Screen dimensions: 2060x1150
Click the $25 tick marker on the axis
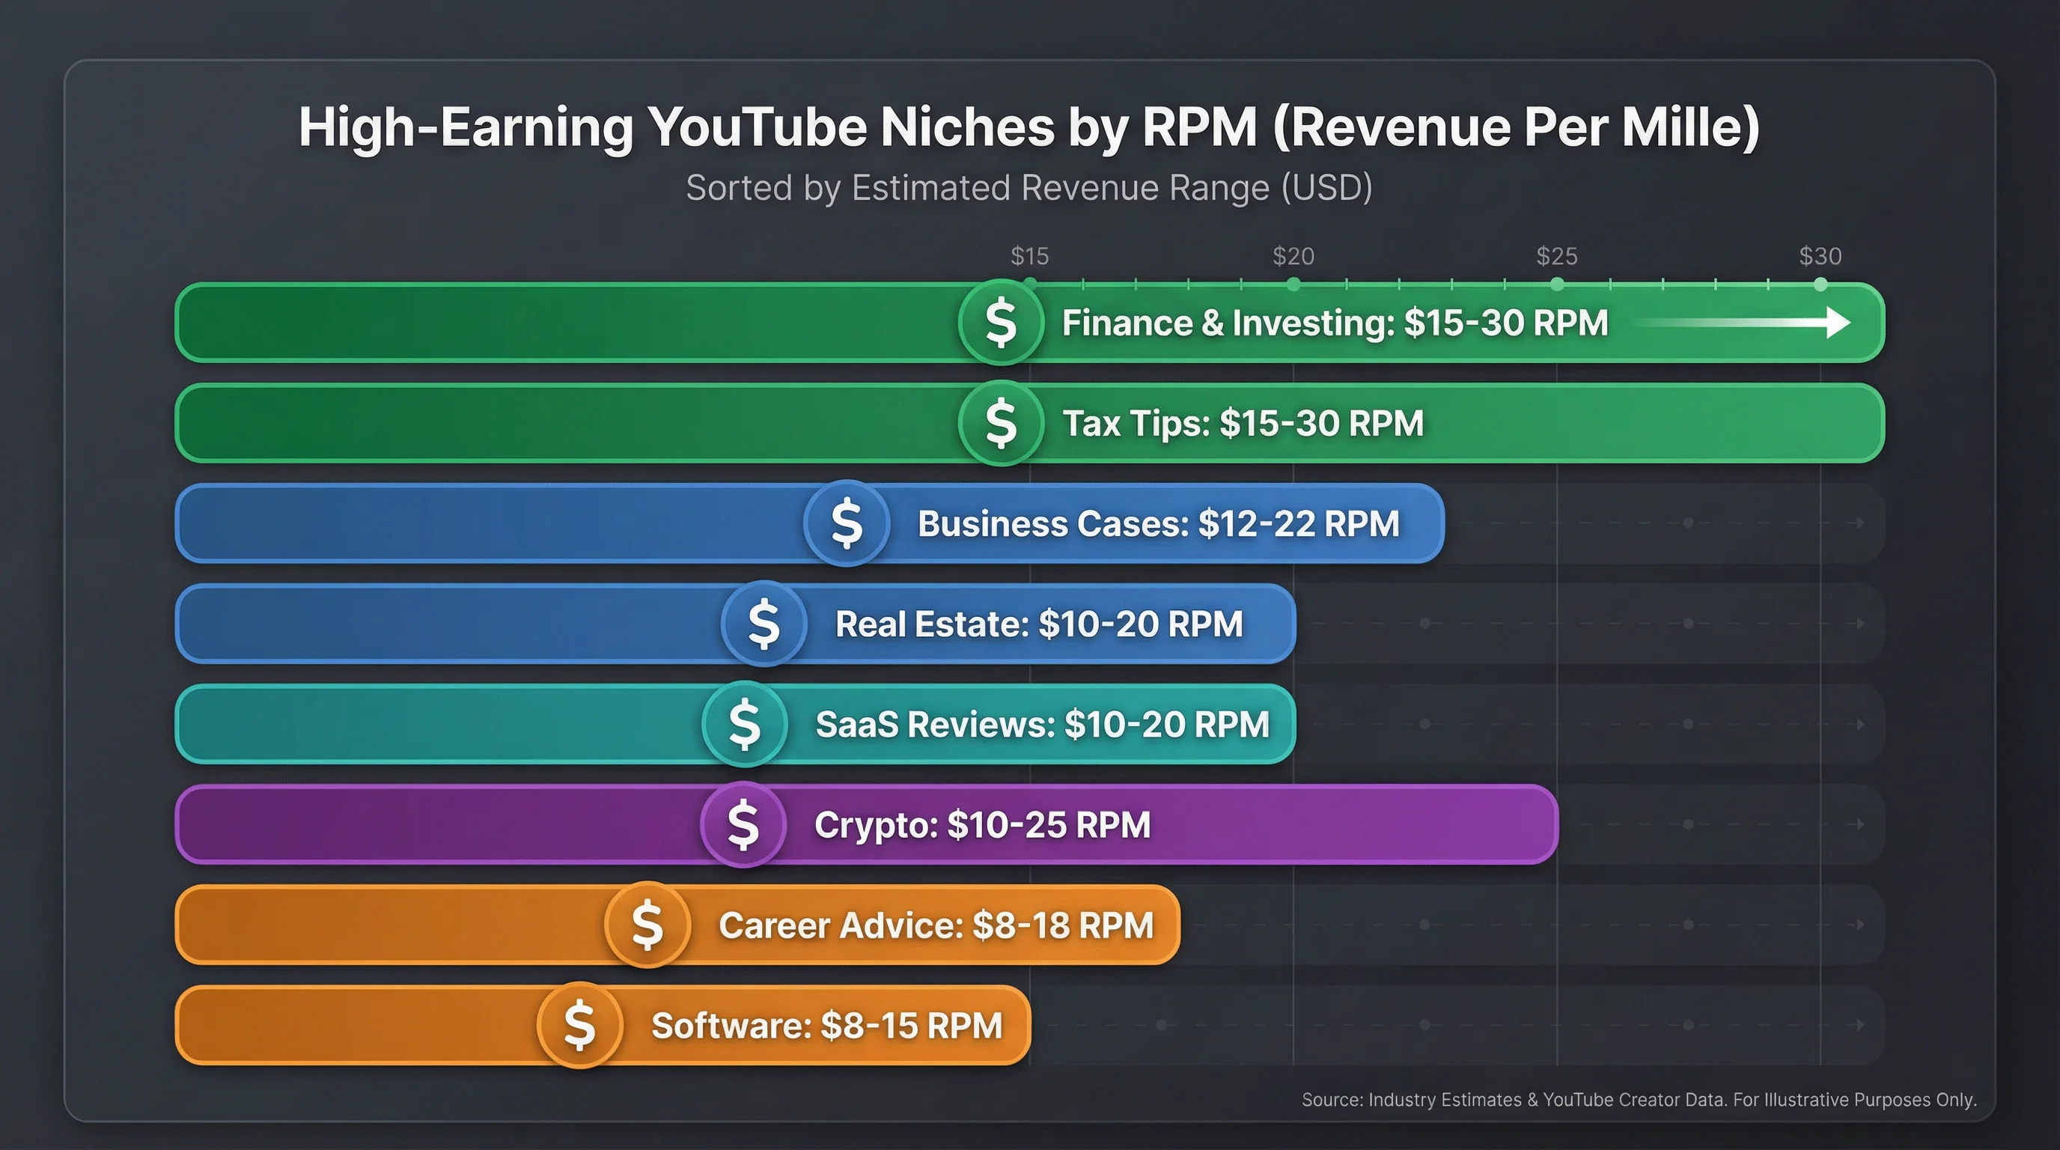coord(1556,283)
